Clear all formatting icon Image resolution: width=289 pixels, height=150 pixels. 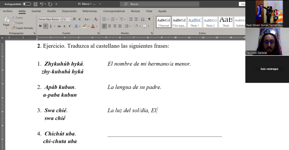pos(96,19)
